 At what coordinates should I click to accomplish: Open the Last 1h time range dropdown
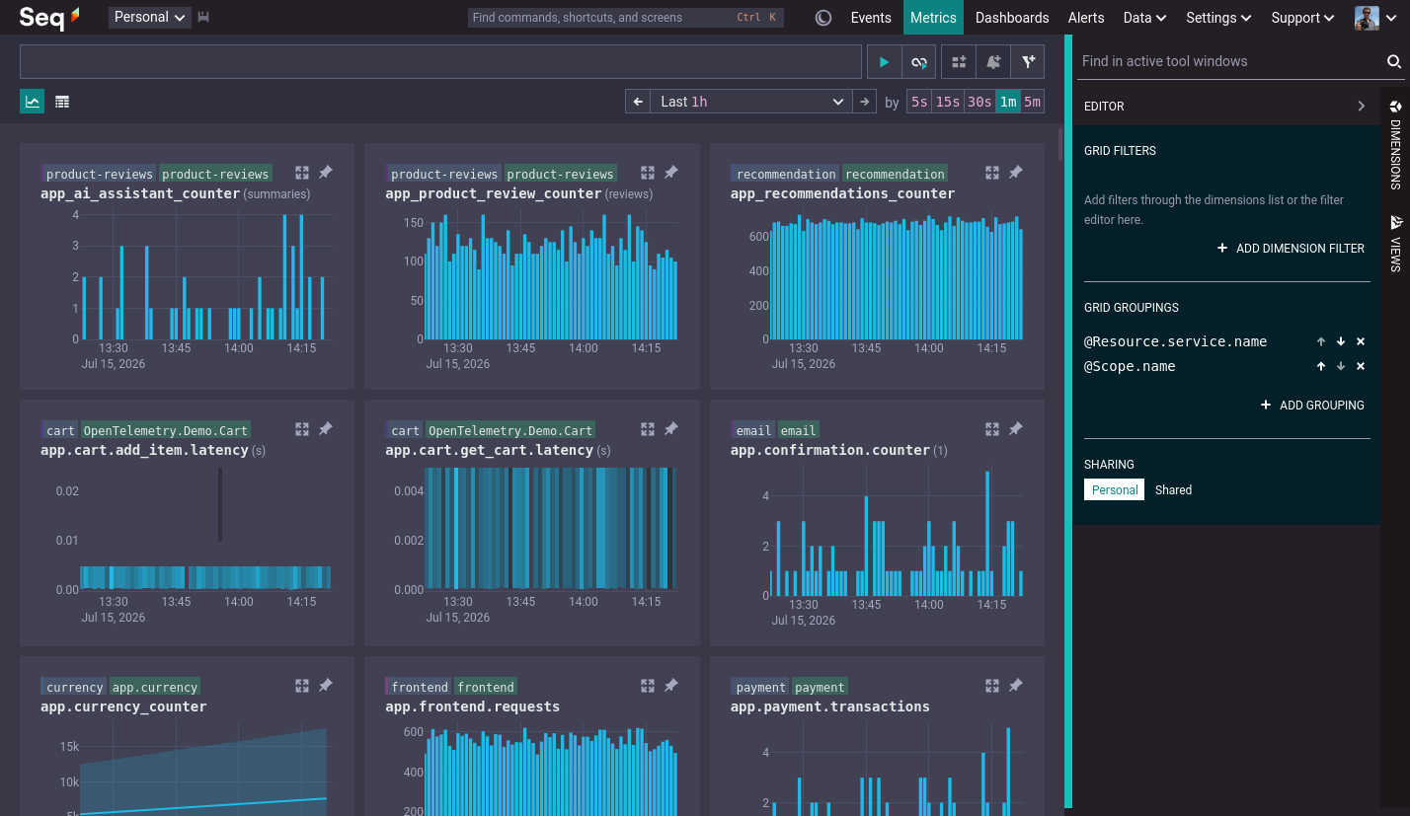point(750,102)
